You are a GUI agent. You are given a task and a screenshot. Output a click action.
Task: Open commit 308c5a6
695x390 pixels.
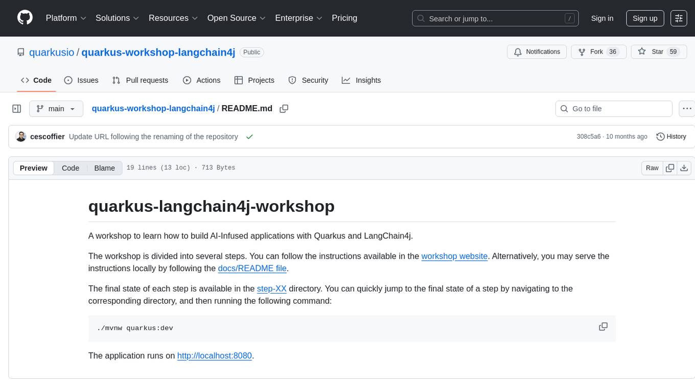589,137
